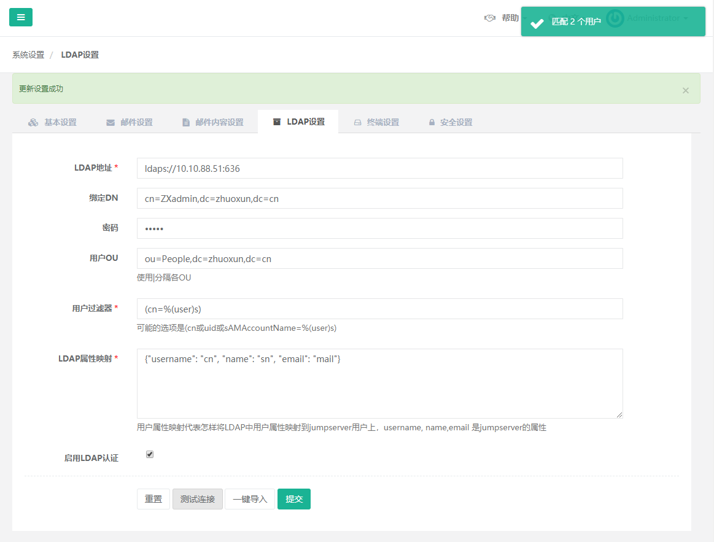Dismiss the 更新设置成功 alert with its X
This screenshot has height=542, width=714.
(685, 90)
